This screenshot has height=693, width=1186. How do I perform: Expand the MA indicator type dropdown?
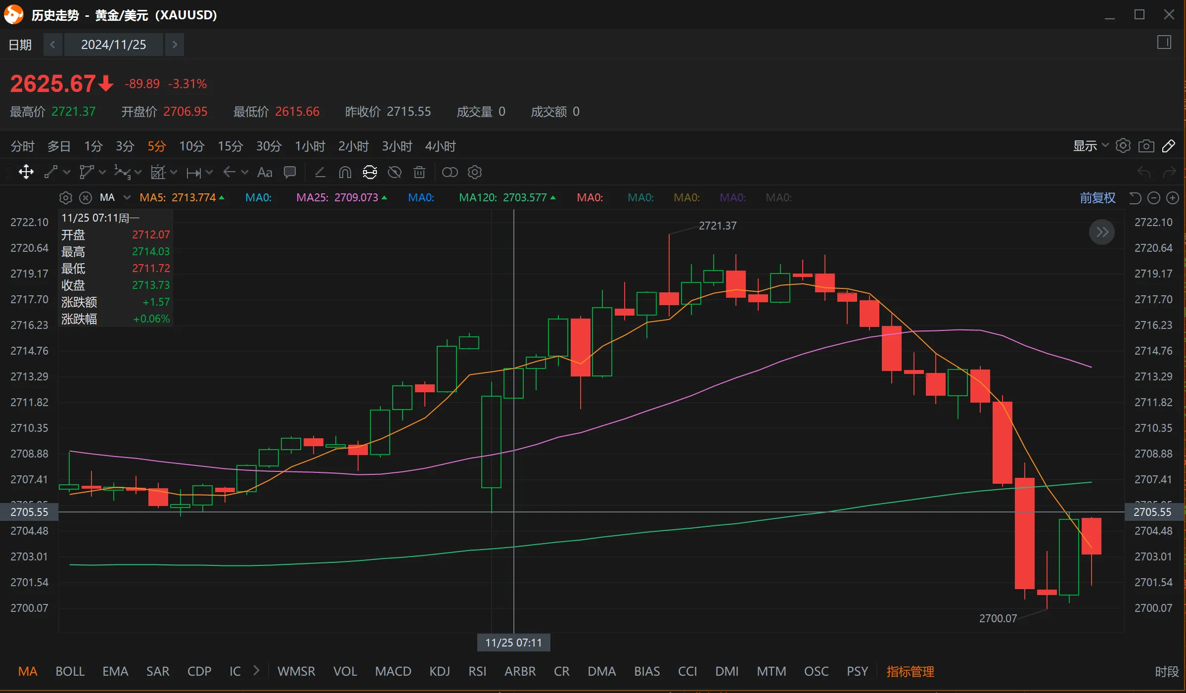[127, 197]
